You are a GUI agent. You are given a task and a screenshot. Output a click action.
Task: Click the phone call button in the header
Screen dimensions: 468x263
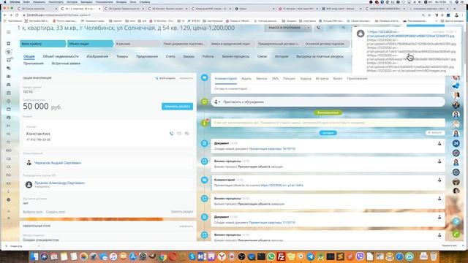point(319,28)
